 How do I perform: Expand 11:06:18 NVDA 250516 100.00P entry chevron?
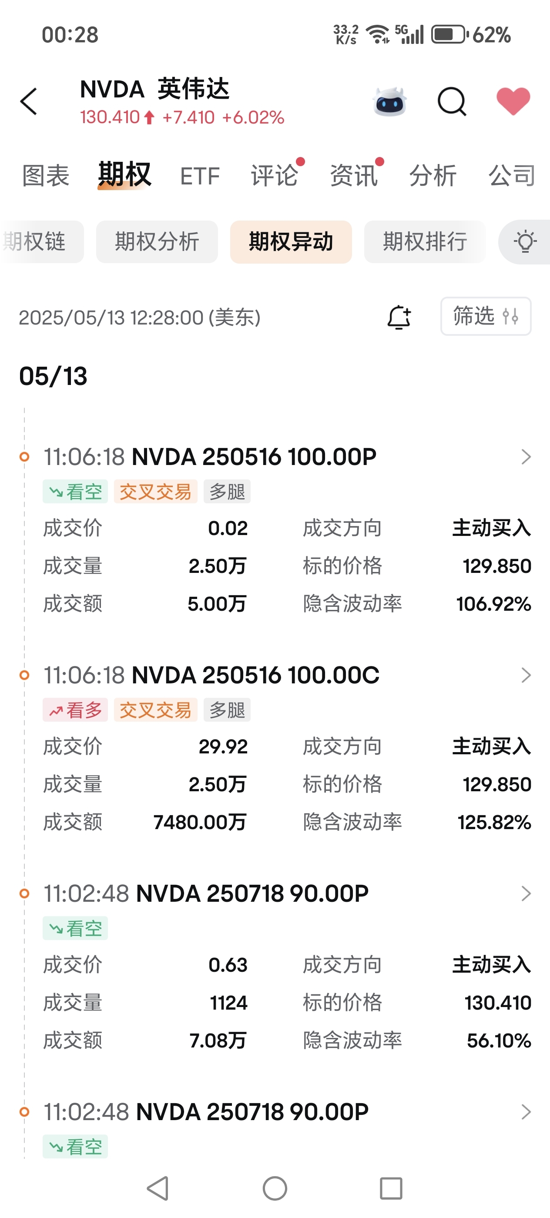pos(526,457)
